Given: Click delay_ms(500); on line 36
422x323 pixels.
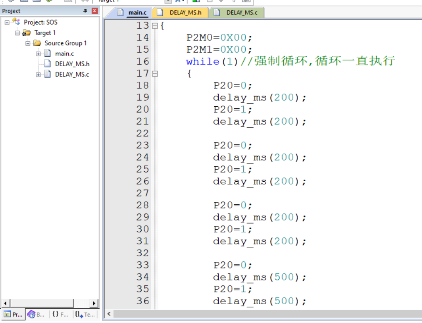Looking at the screenshot, I should (260, 301).
